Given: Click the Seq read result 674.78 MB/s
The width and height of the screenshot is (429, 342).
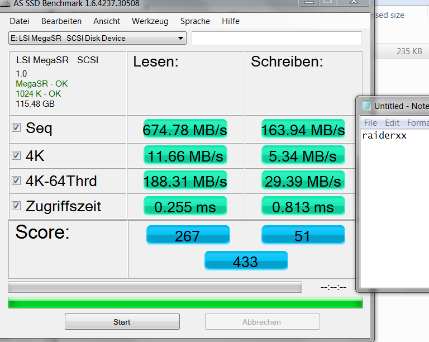Looking at the screenshot, I should (185, 129).
